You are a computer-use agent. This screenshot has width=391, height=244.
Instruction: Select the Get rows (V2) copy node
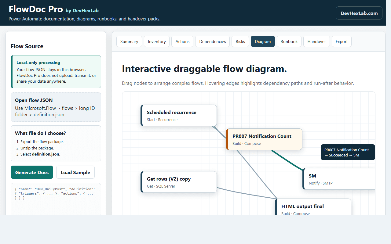pyautogui.click(x=179, y=182)
